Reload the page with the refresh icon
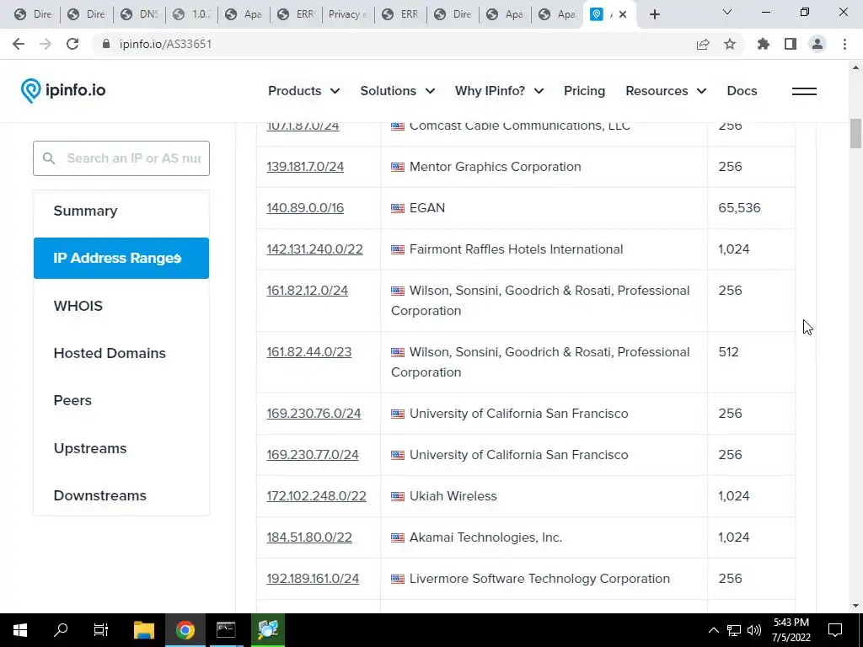 tap(72, 44)
